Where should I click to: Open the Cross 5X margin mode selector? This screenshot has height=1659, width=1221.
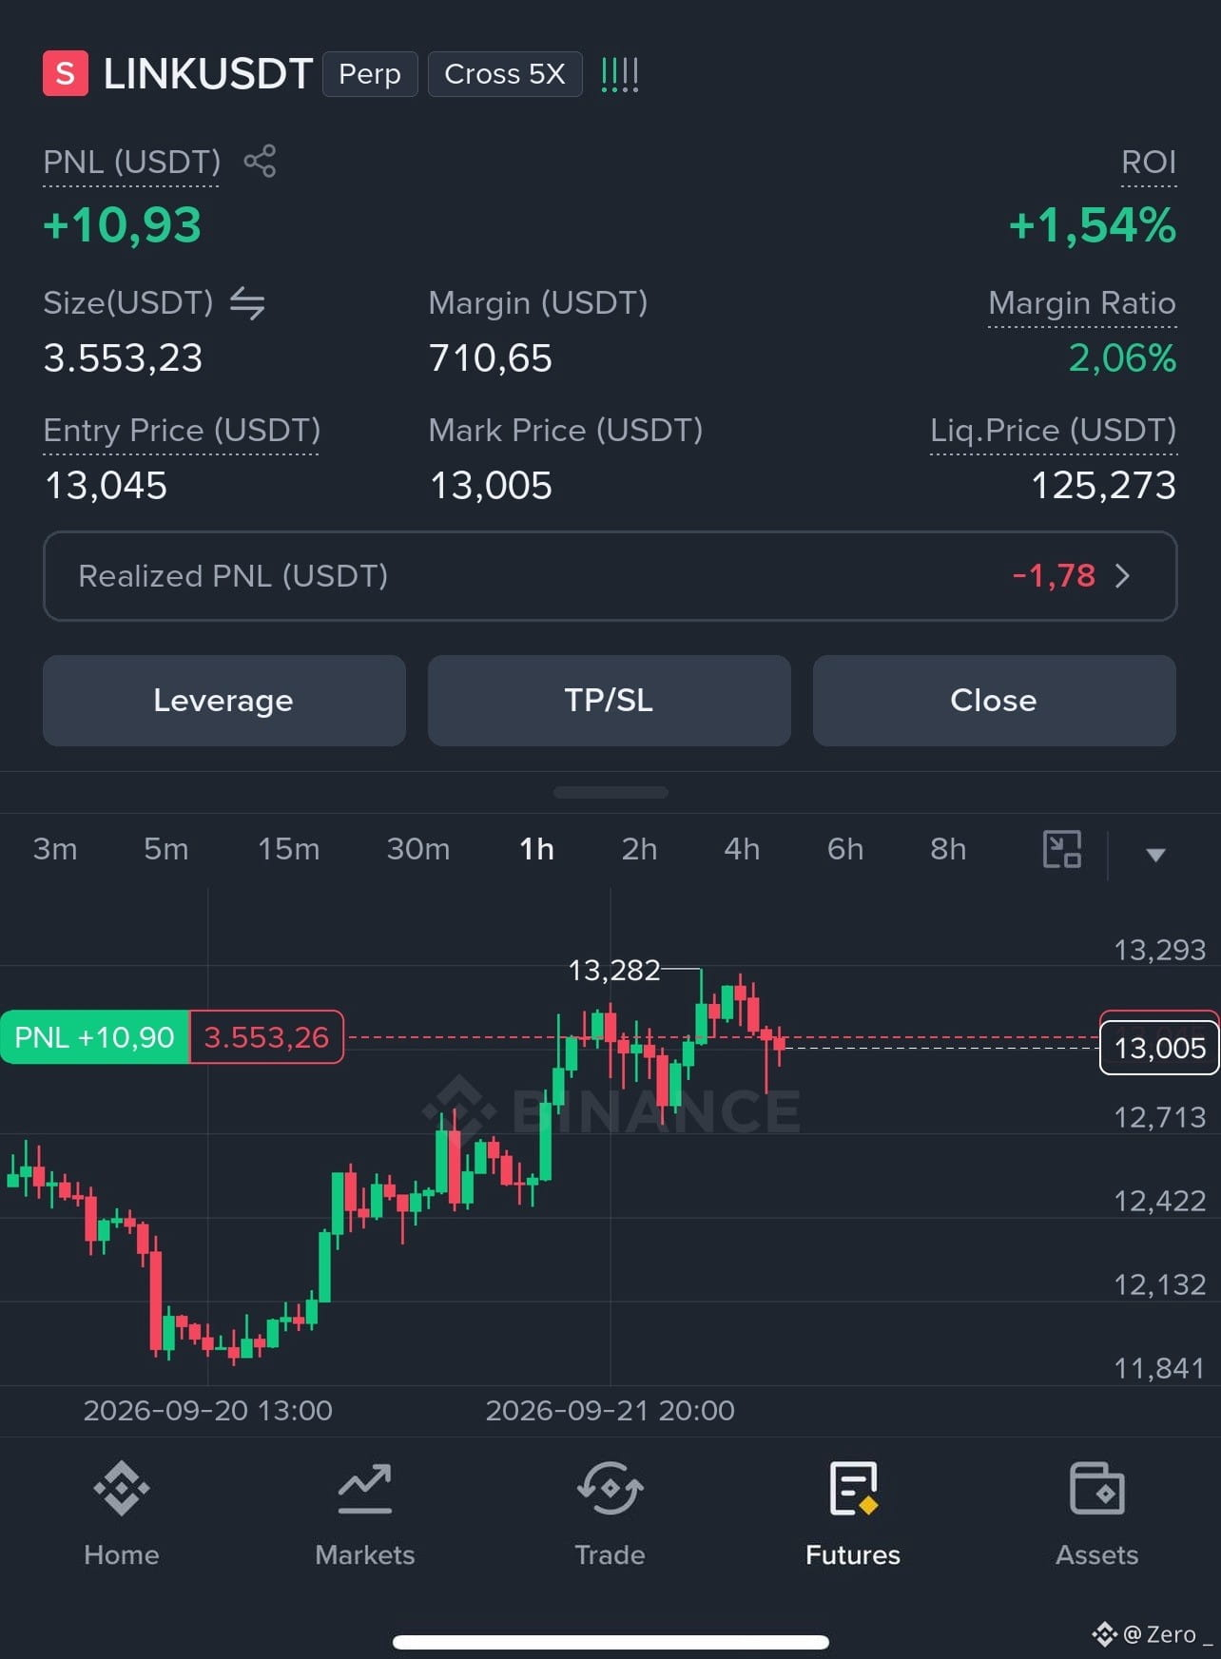505,74
